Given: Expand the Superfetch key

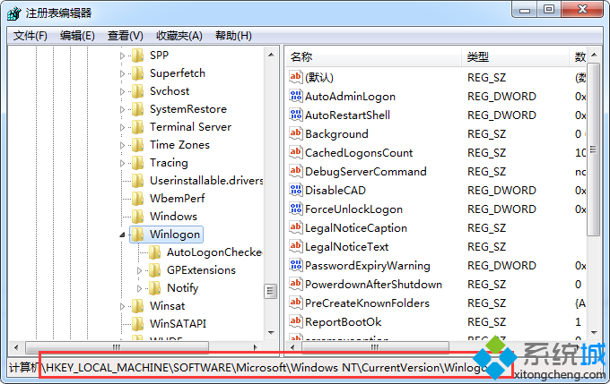Looking at the screenshot, I should click(x=122, y=73).
